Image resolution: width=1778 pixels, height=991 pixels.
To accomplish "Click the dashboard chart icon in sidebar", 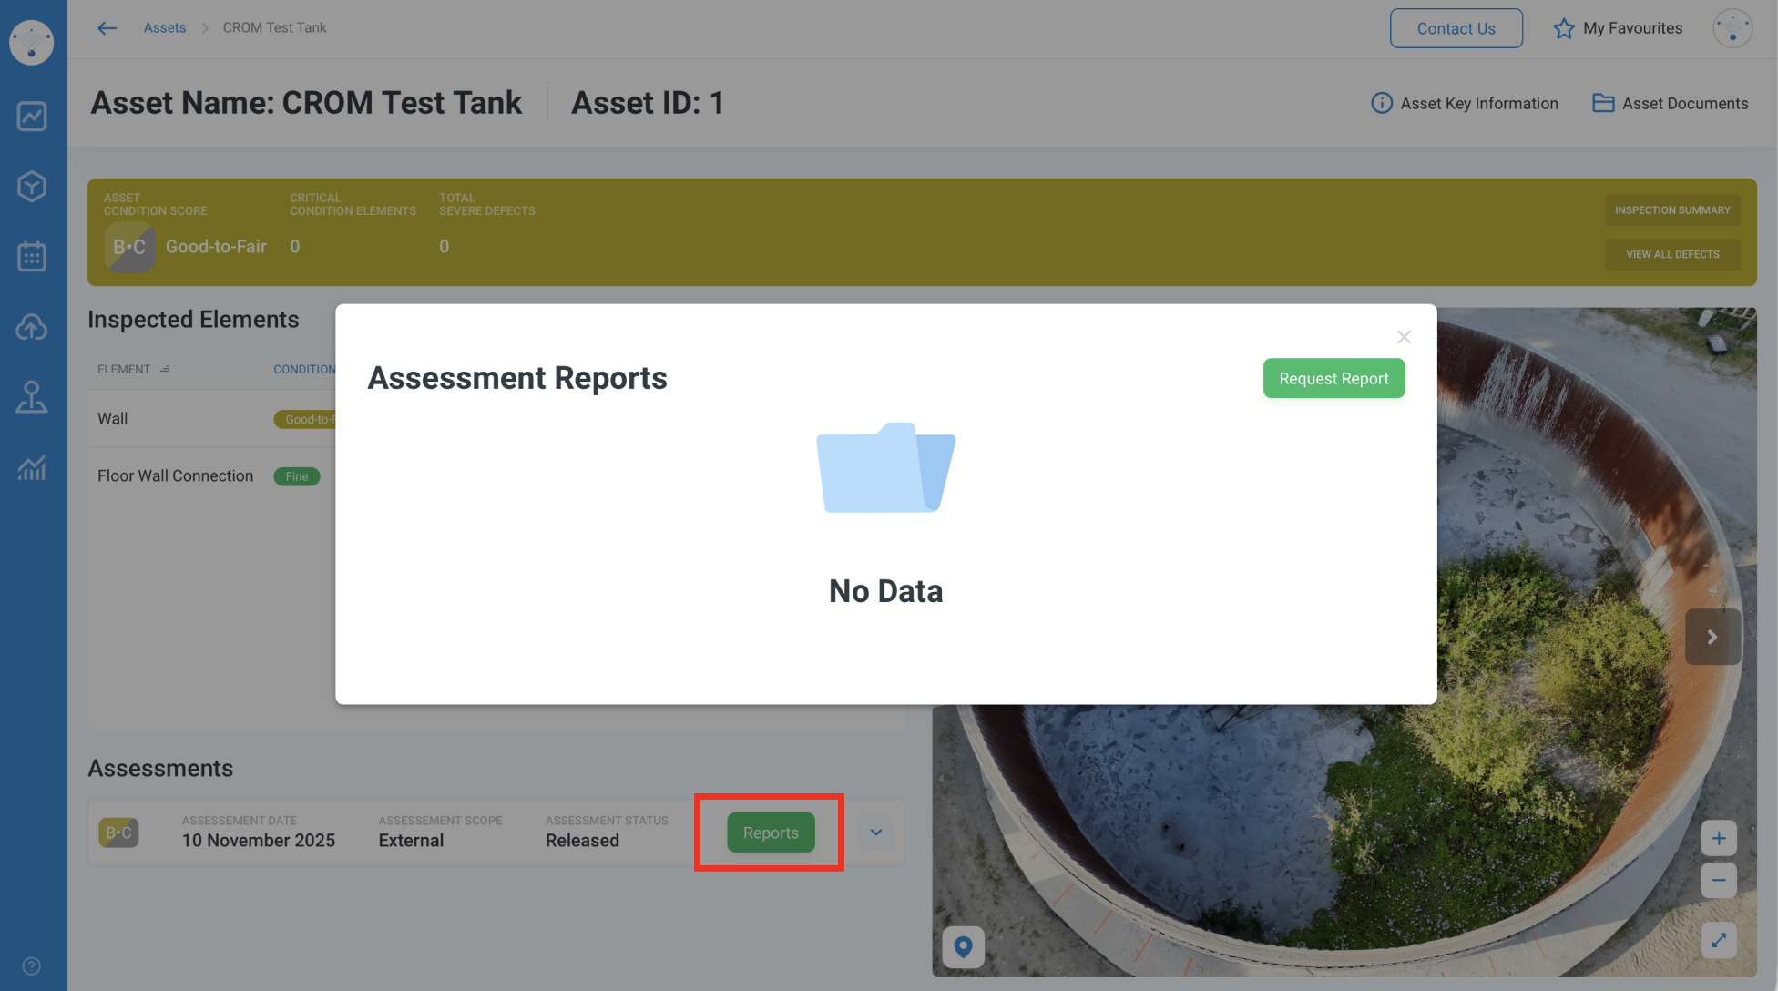I will coord(32,116).
